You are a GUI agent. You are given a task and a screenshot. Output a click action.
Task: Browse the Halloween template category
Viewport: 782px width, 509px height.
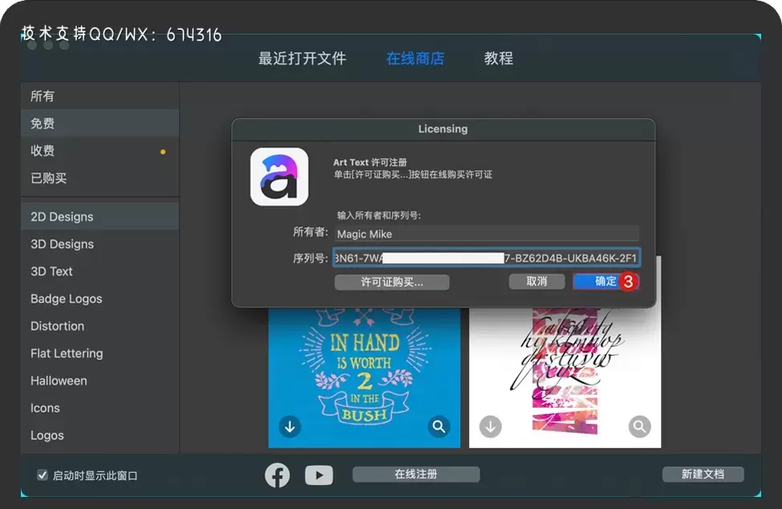pos(59,381)
